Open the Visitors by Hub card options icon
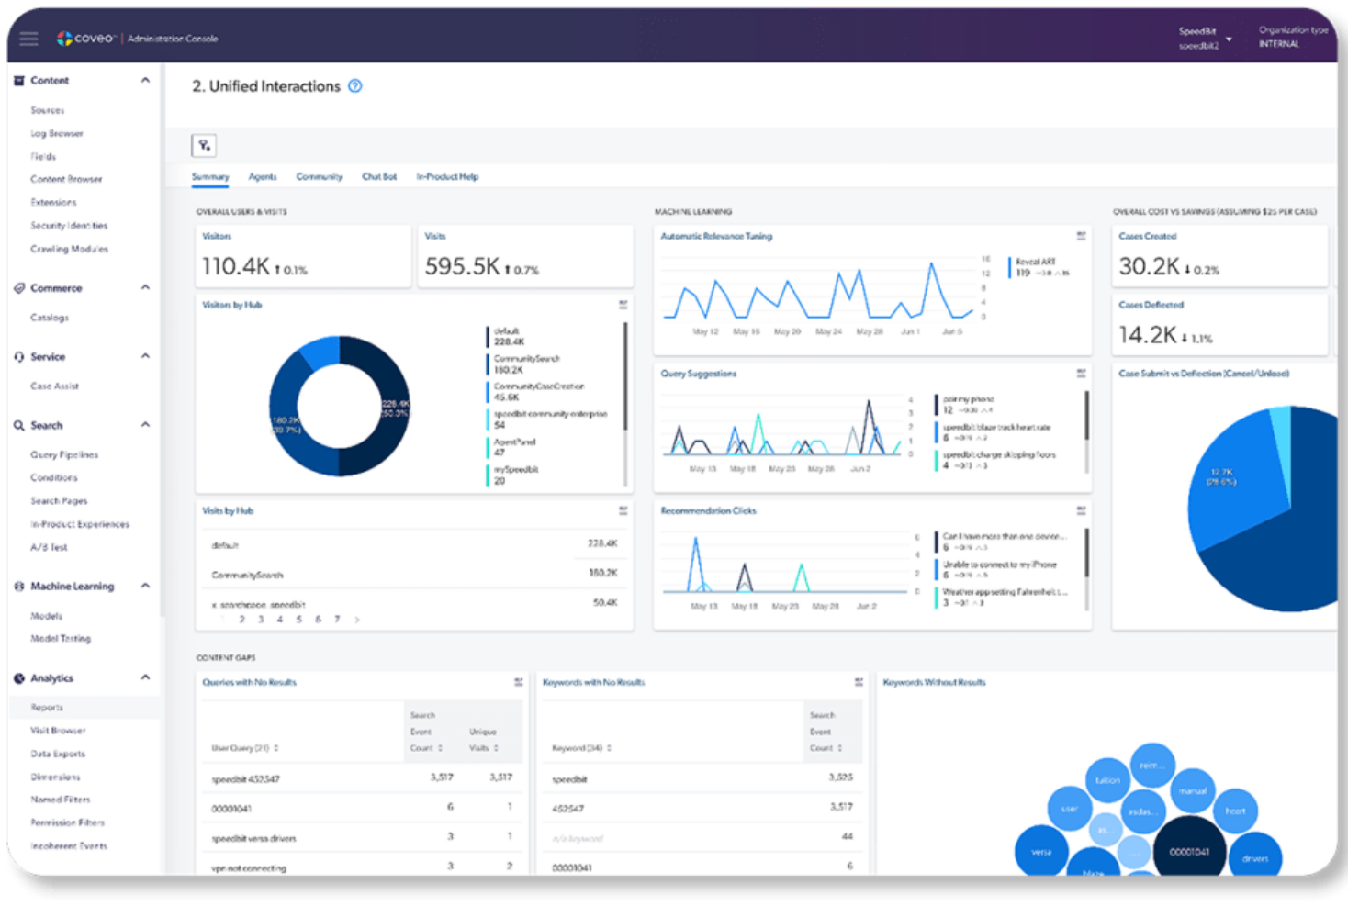Image resolution: width=1359 pixels, height=906 pixels. point(623,305)
